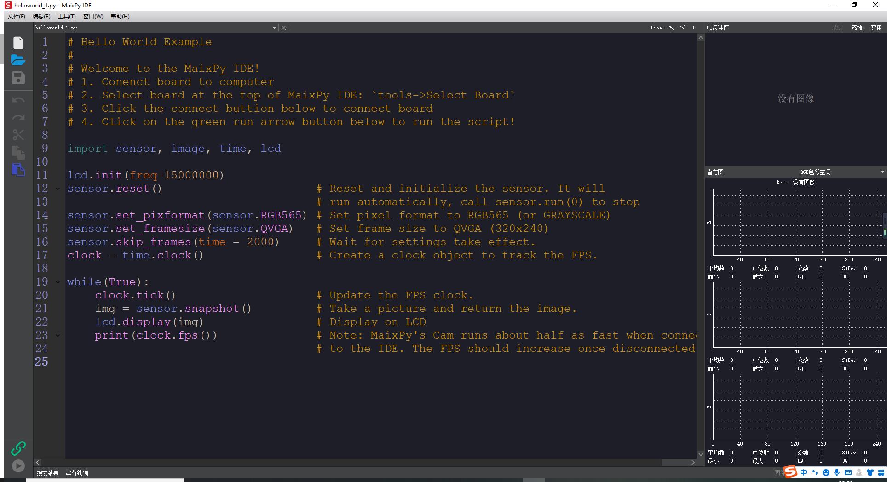887x482 pixels.
Task: Click the microphone voice input icon
Action: tap(837, 472)
